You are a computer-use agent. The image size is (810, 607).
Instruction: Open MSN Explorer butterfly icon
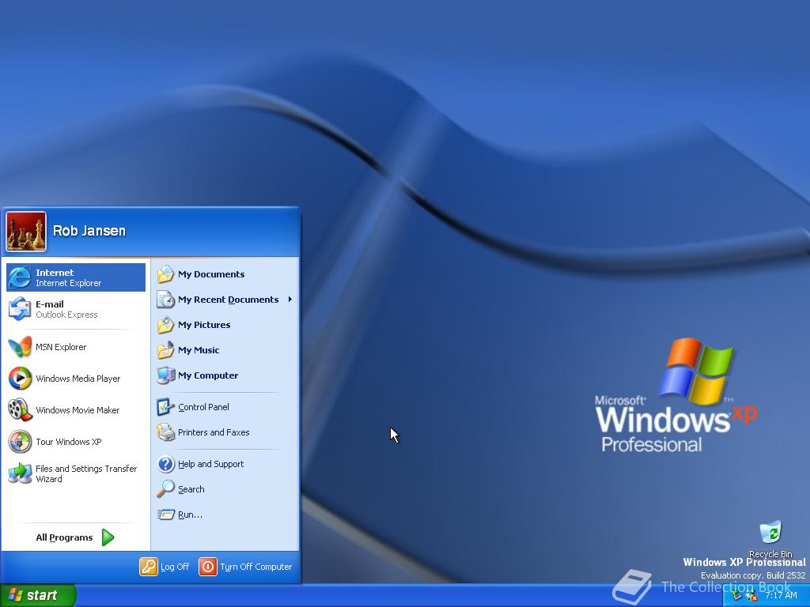(20, 347)
